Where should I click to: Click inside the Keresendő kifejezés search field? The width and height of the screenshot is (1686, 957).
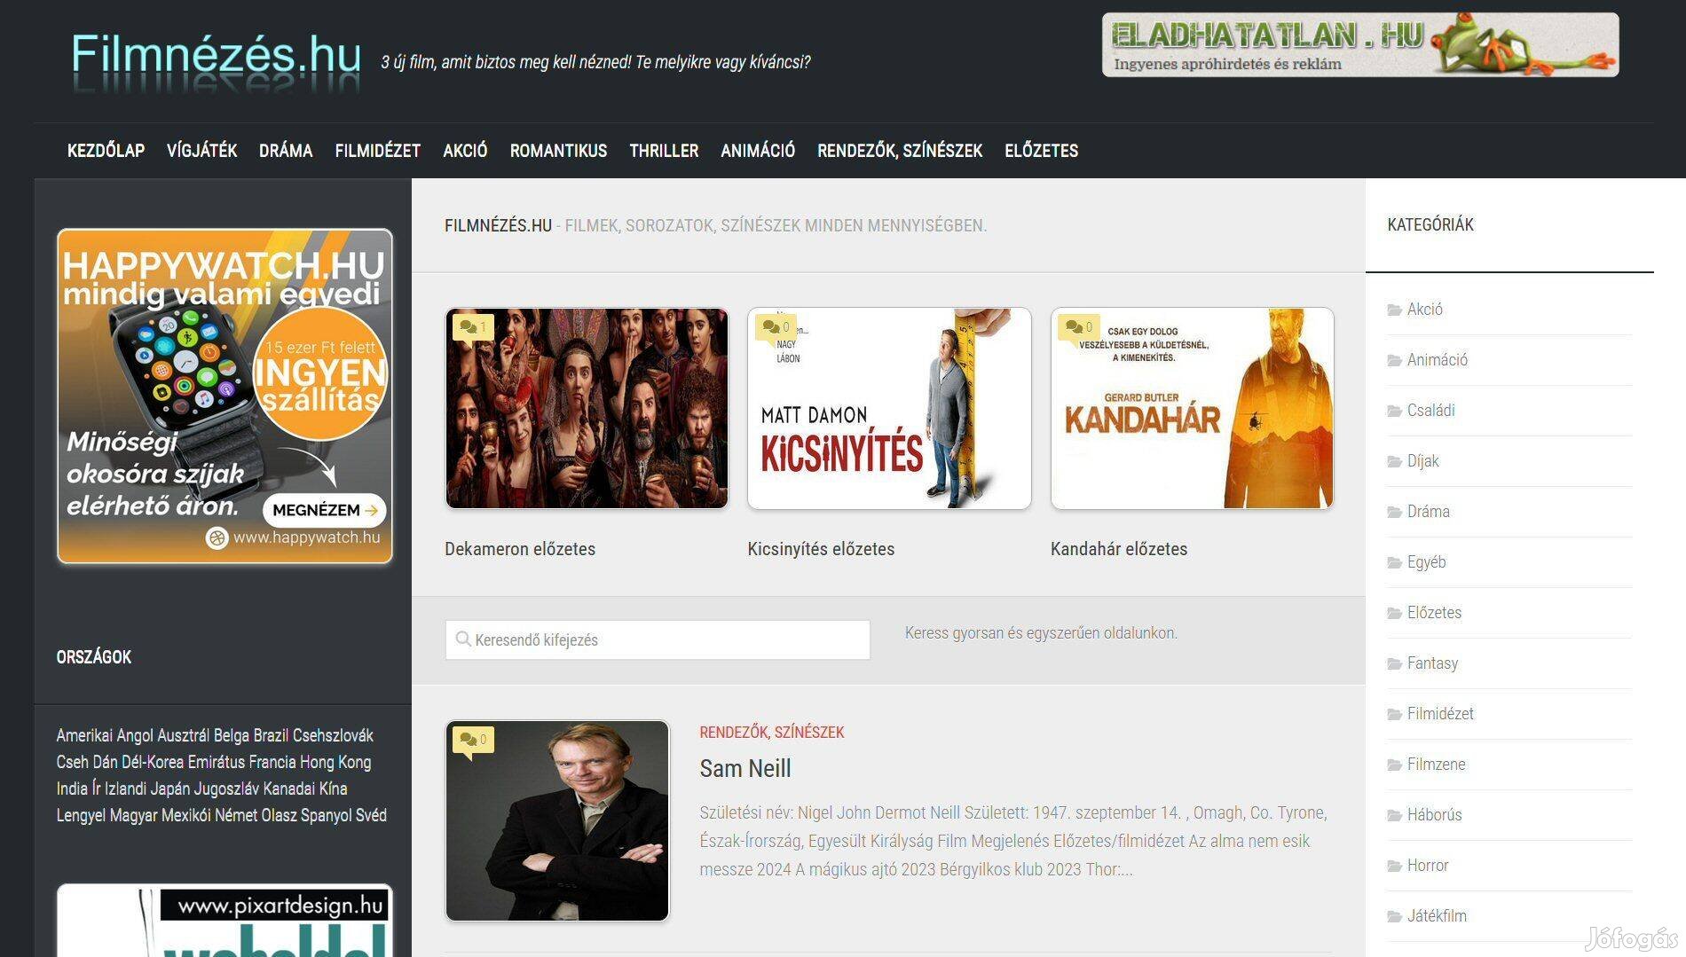click(x=657, y=639)
